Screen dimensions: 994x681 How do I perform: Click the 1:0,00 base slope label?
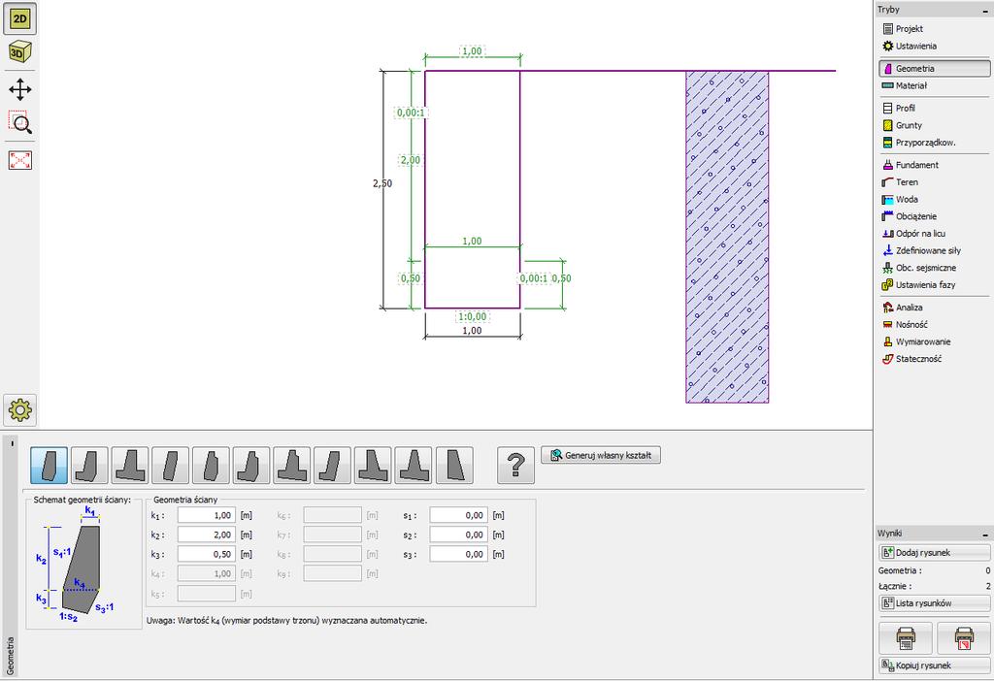point(473,317)
